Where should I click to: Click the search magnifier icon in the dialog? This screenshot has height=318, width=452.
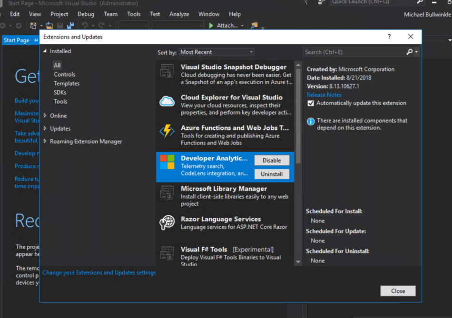[409, 52]
